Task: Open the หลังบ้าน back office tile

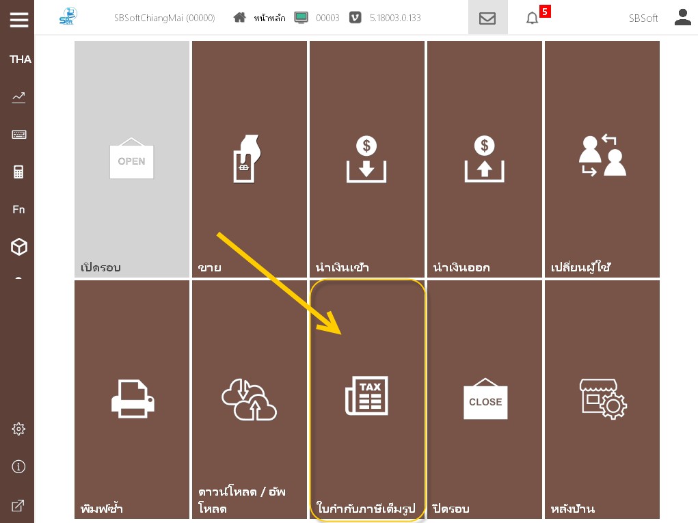Action: pos(602,399)
